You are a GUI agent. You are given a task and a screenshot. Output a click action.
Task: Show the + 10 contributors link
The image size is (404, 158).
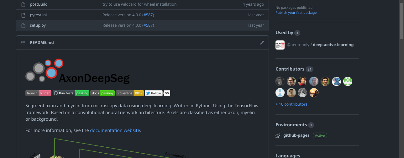(291, 104)
